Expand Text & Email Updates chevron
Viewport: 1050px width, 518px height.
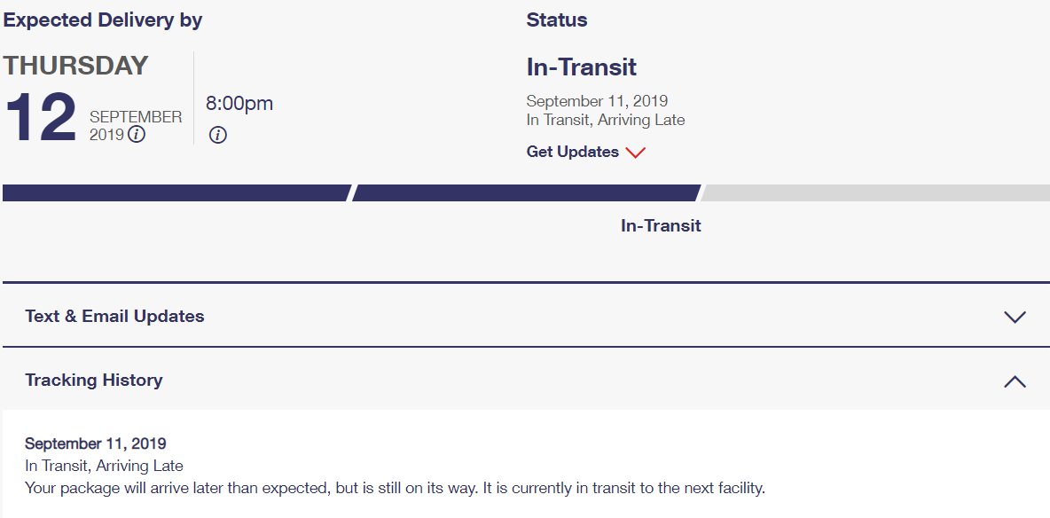pos(1015,317)
